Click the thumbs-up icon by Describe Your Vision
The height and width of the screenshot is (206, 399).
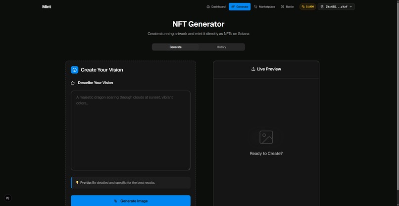coord(73,83)
